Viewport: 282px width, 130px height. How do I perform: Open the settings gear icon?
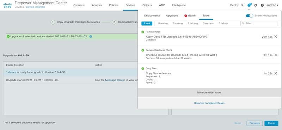pos(256,5)
